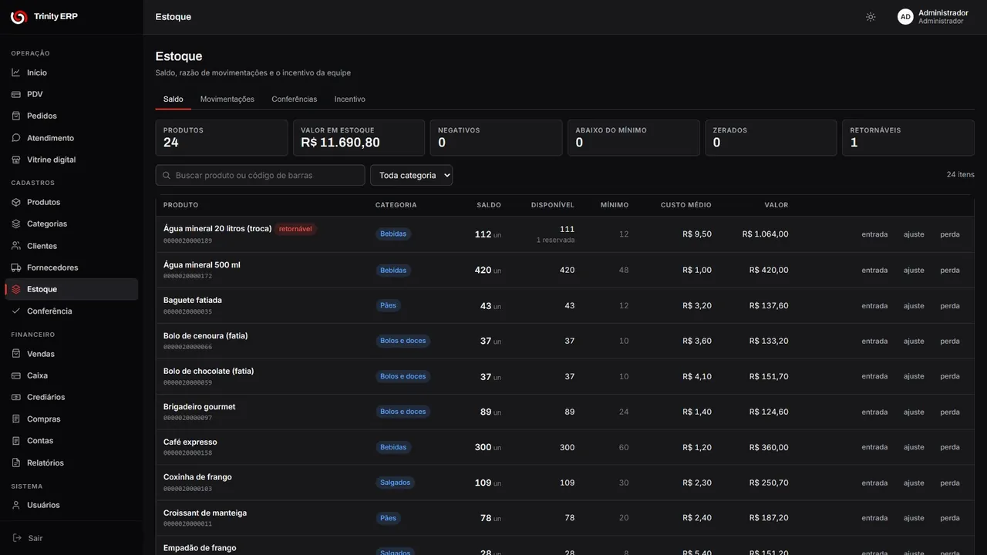Click perda for Café expresso
This screenshot has width=987, height=555.
[x=950, y=447]
